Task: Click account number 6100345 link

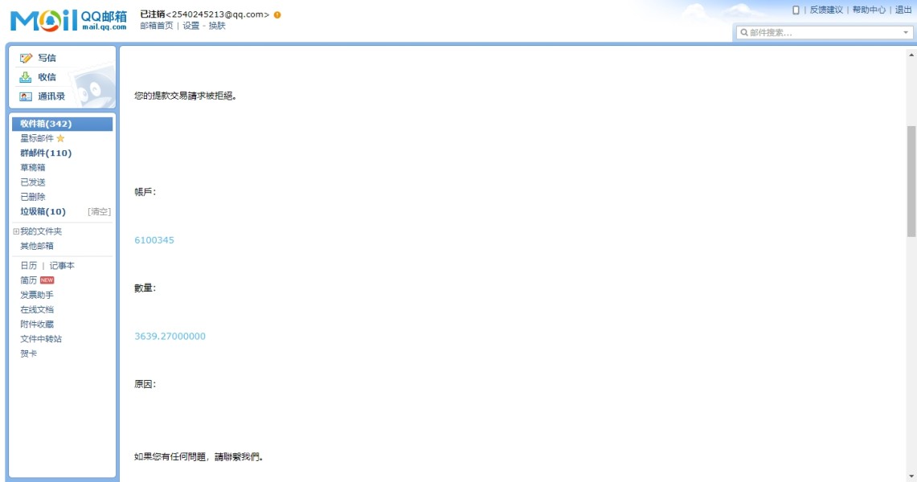Action: [x=154, y=240]
